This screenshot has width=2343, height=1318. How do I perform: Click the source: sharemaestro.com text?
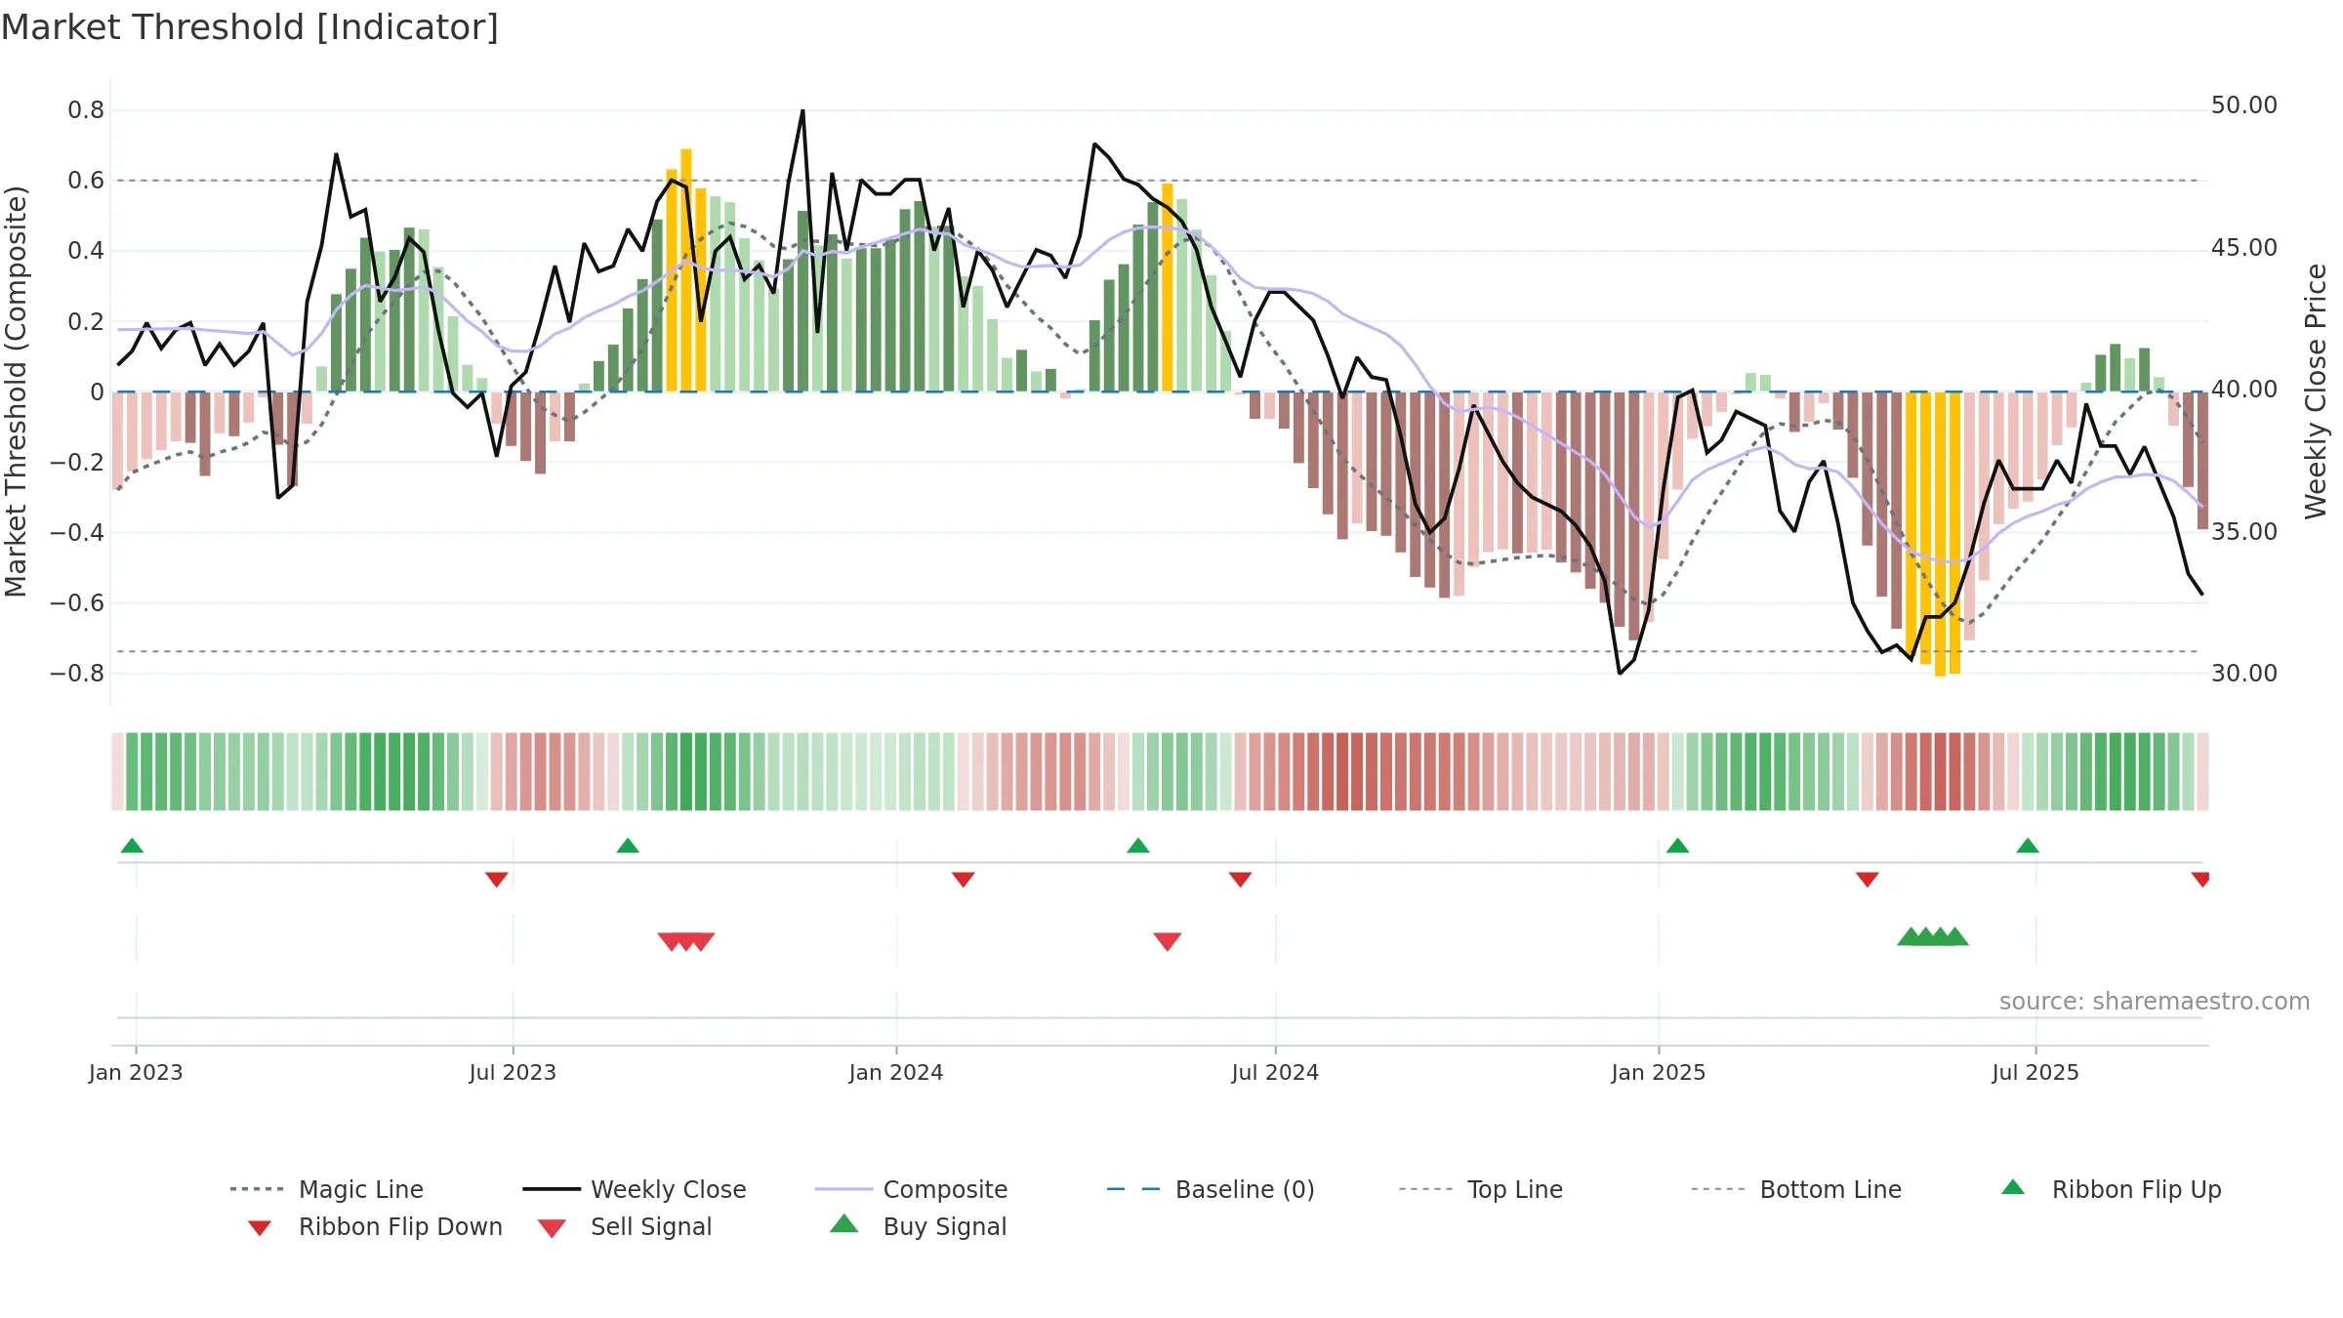click(2155, 1002)
